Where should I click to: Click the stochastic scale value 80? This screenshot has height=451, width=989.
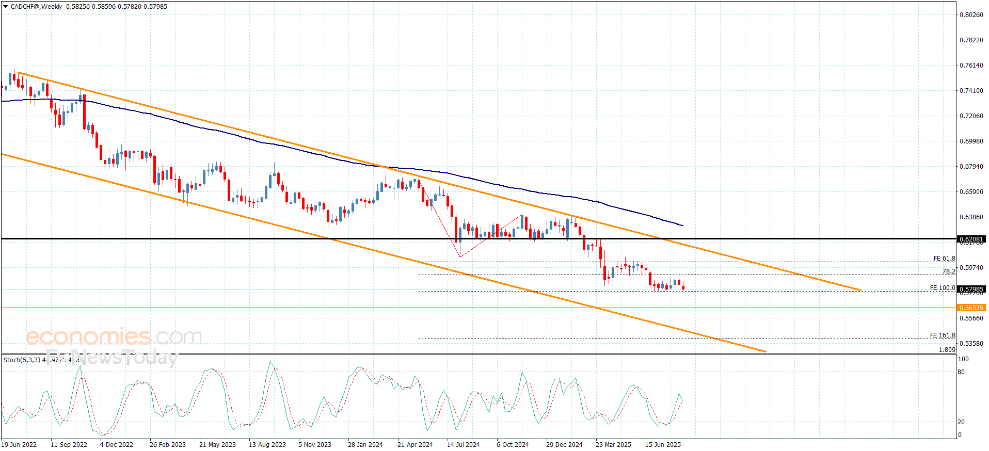click(x=961, y=372)
